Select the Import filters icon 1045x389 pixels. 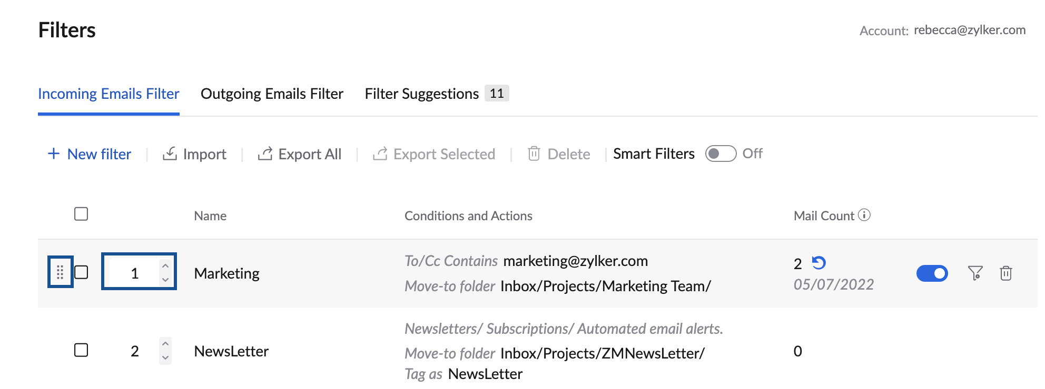point(170,153)
